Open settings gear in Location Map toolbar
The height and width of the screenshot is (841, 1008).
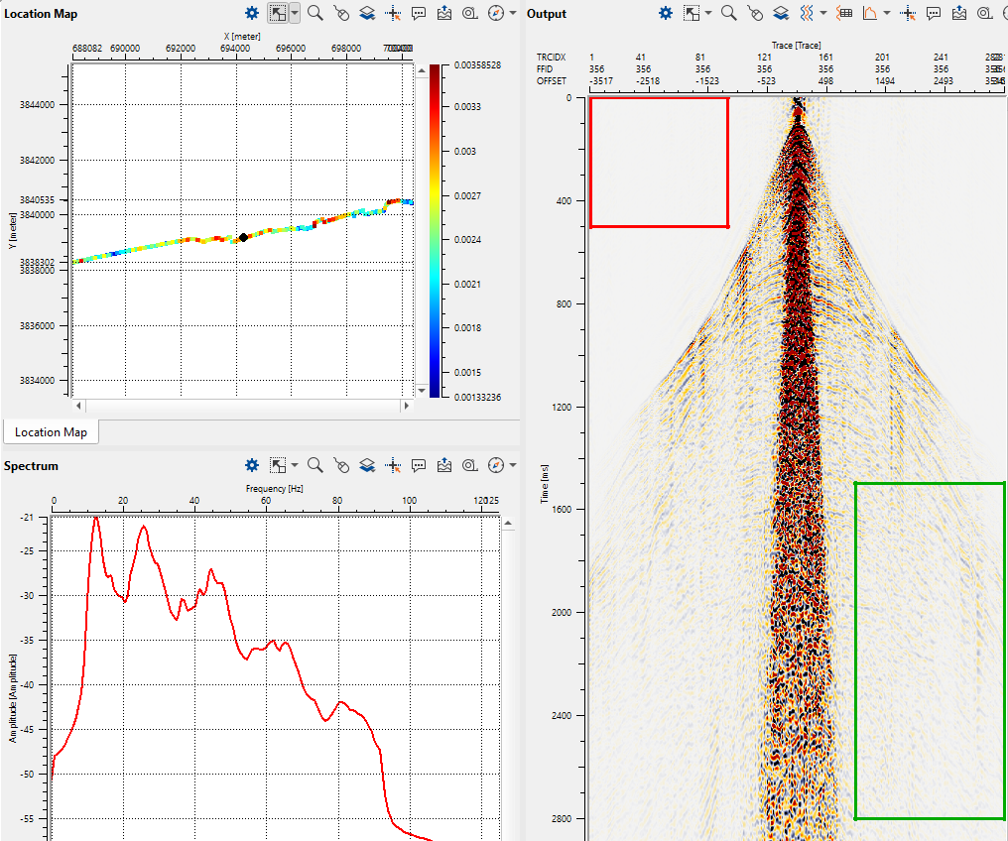pos(252,13)
